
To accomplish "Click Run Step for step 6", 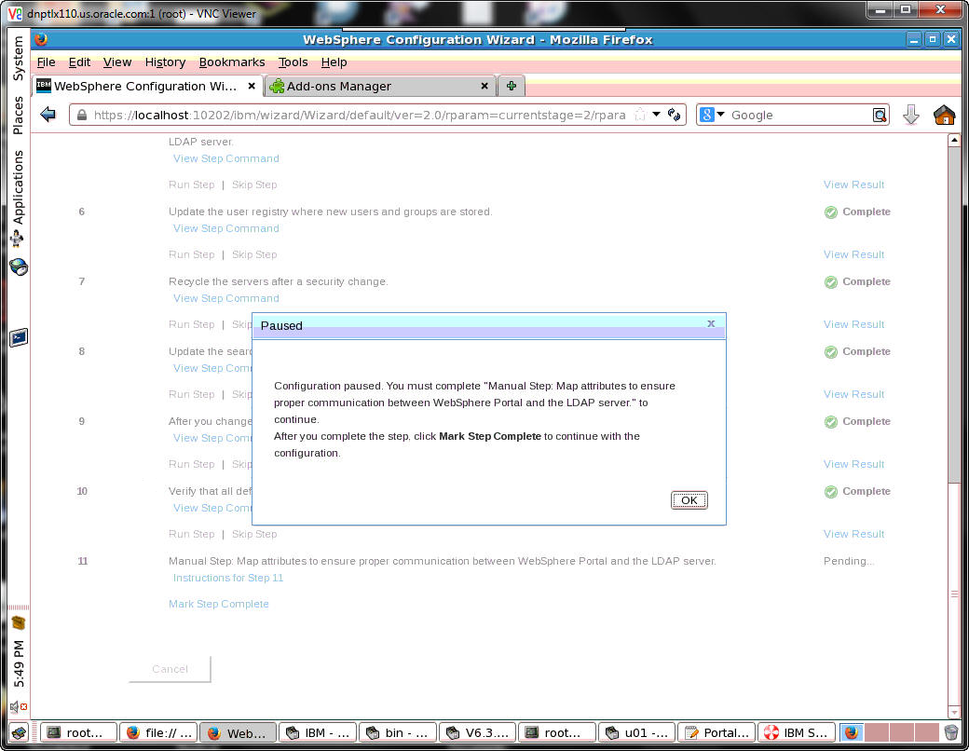I will point(192,254).
